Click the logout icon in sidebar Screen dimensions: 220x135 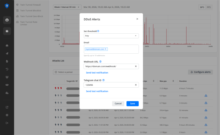pos(7,123)
